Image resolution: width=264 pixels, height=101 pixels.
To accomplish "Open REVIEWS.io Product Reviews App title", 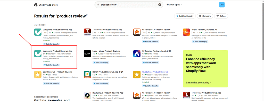I will [x=108, y=93].
